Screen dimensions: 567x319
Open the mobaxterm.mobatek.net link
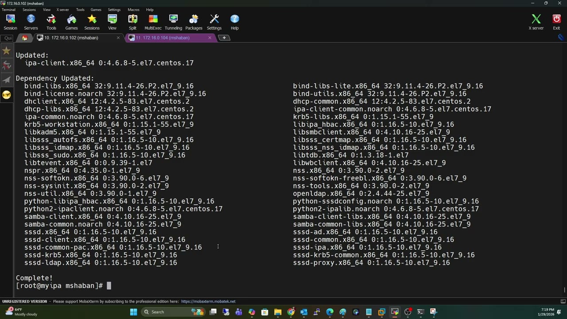tap(208, 301)
